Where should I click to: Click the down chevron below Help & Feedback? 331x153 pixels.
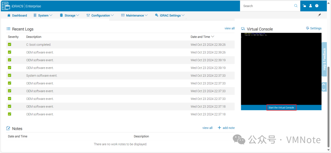[x=324, y=89]
